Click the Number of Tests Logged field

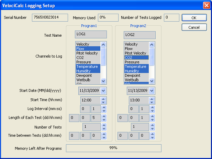171,17
